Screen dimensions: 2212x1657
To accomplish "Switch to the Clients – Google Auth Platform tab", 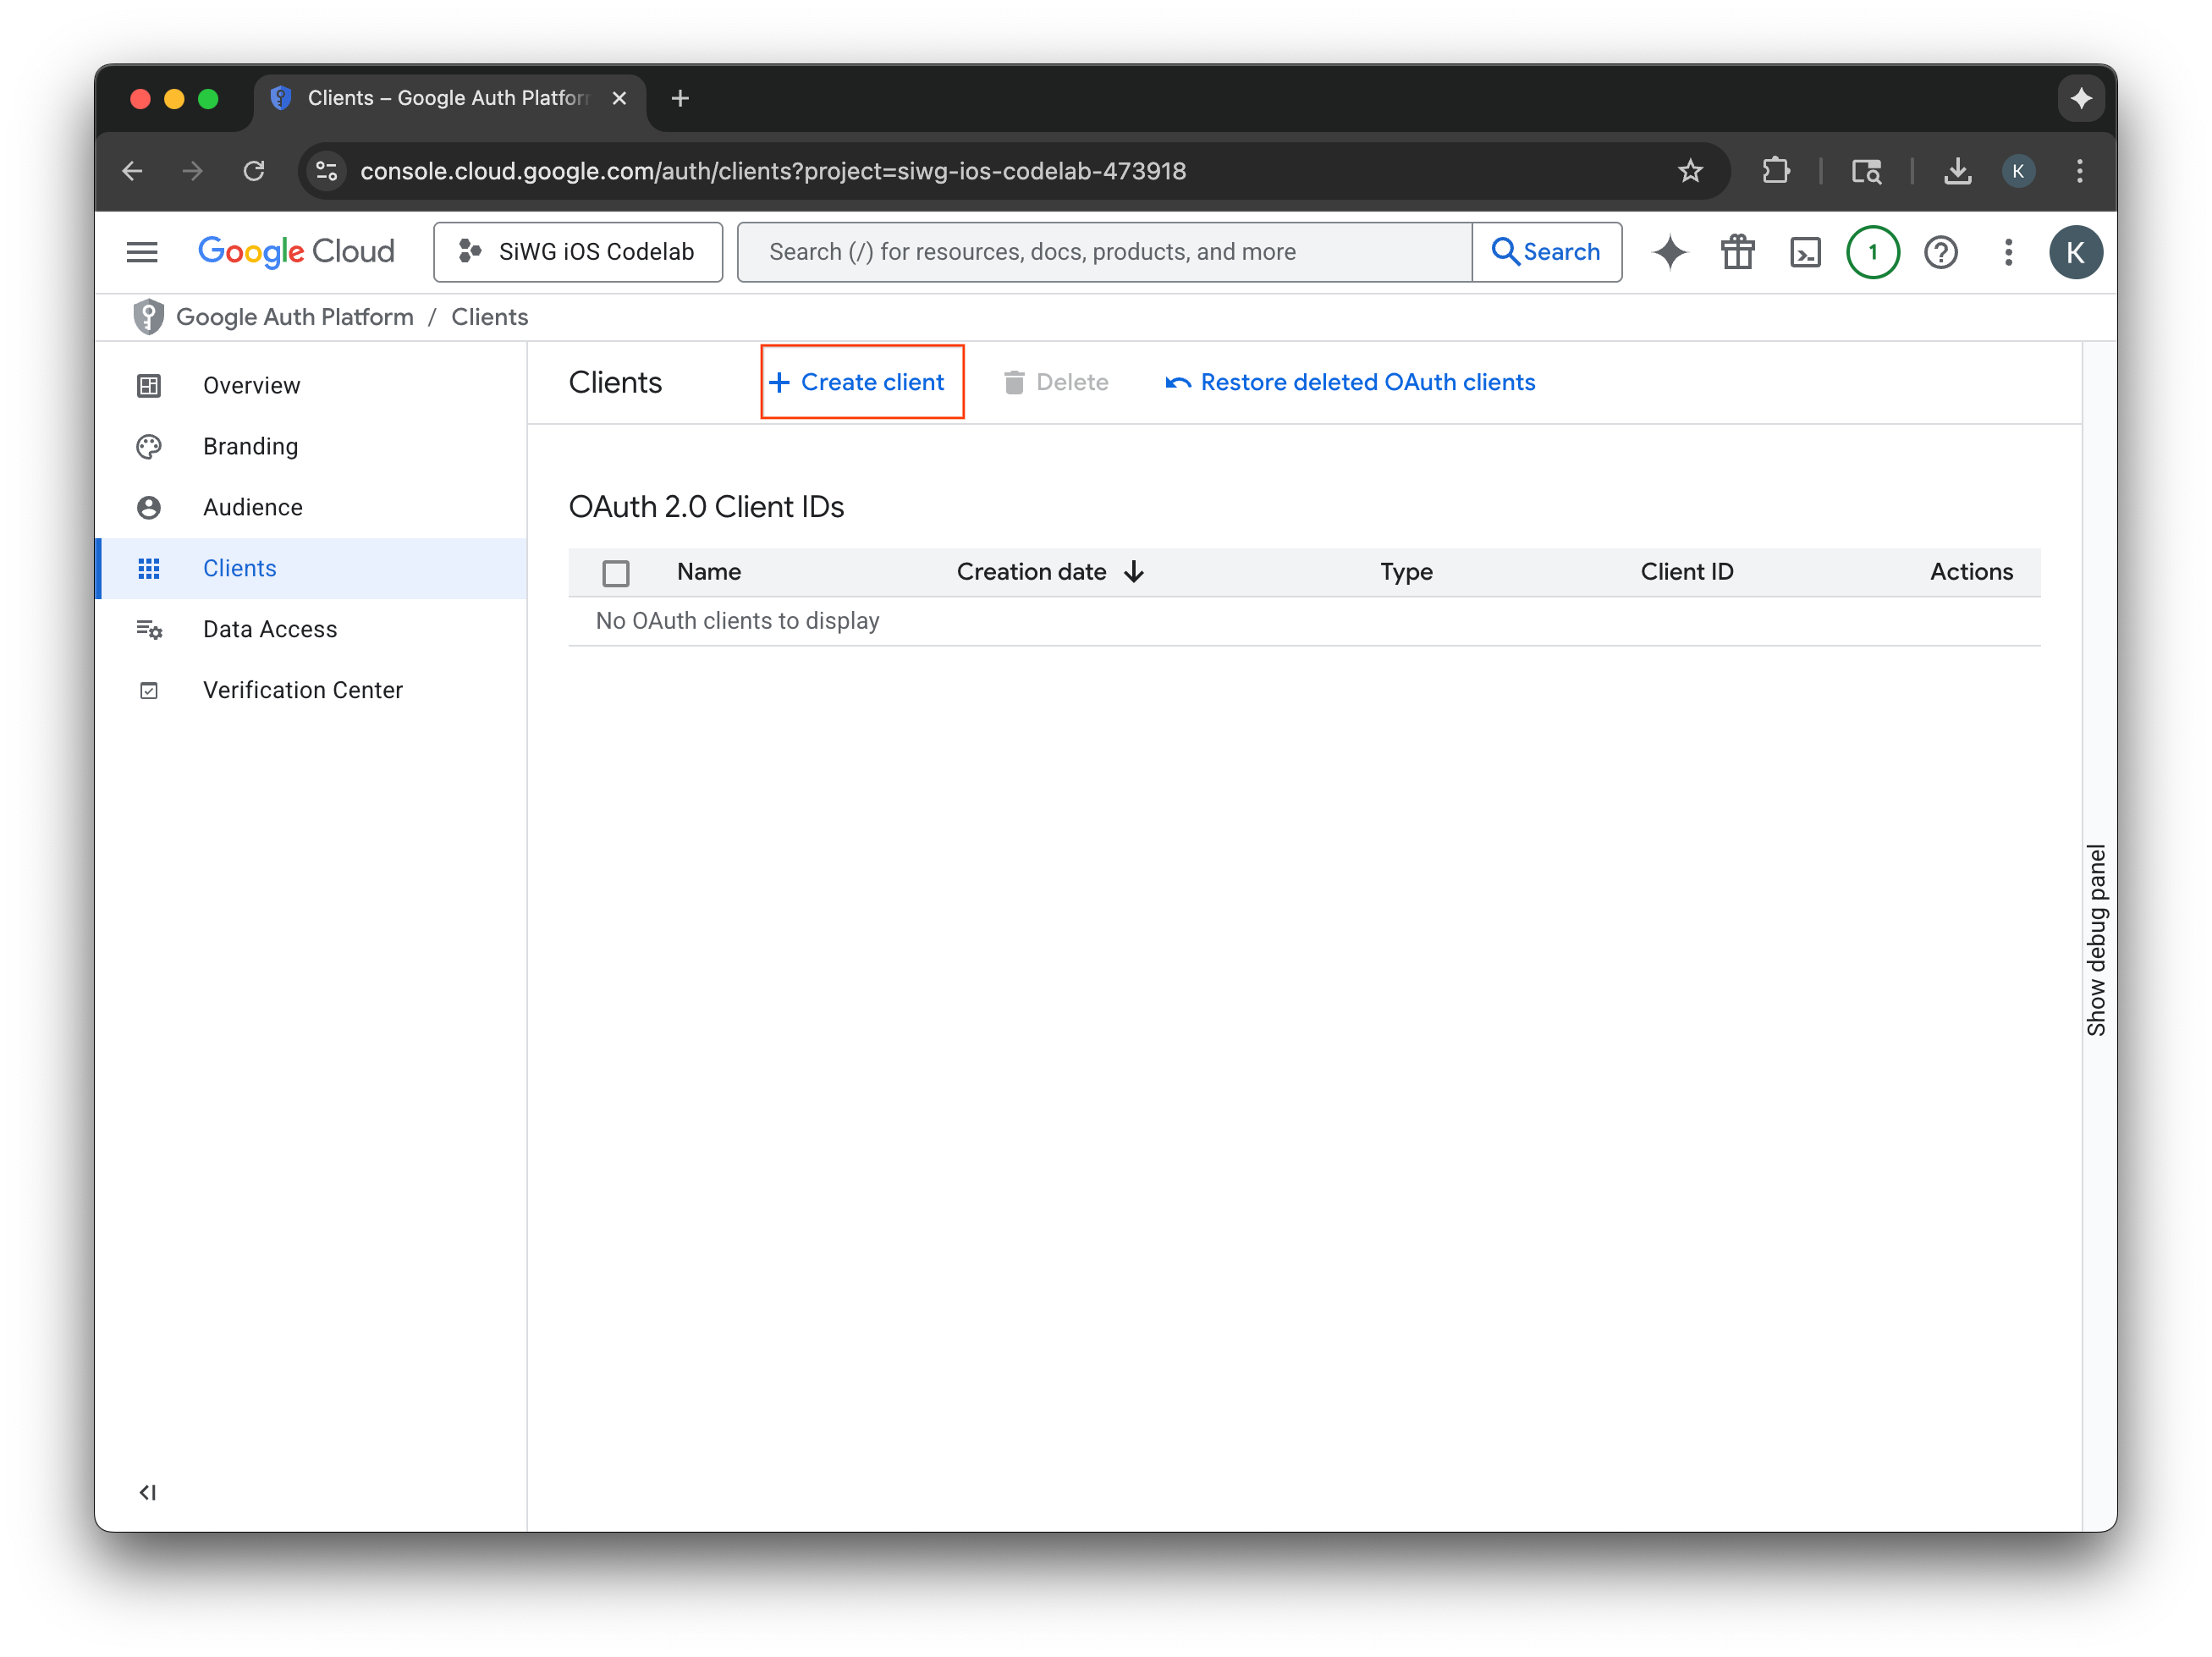I will (x=430, y=98).
